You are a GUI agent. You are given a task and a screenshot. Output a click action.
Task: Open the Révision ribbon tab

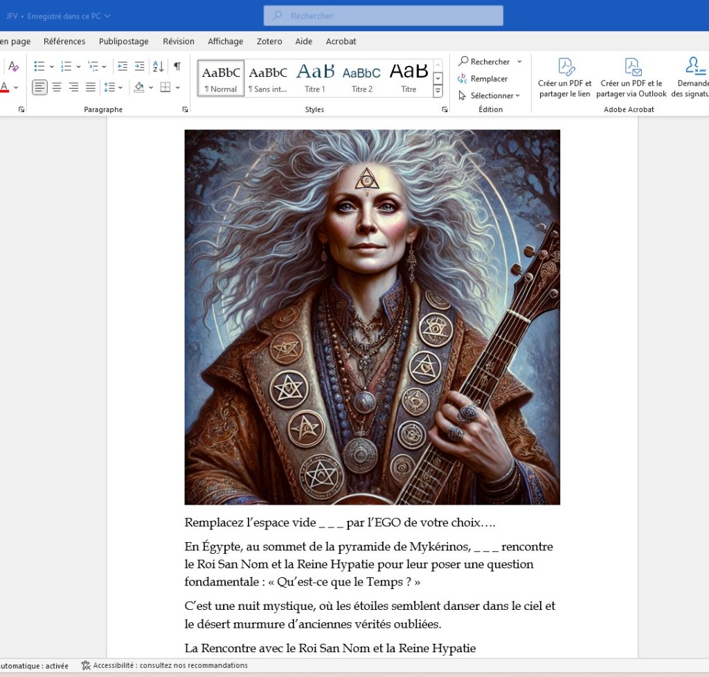click(179, 42)
